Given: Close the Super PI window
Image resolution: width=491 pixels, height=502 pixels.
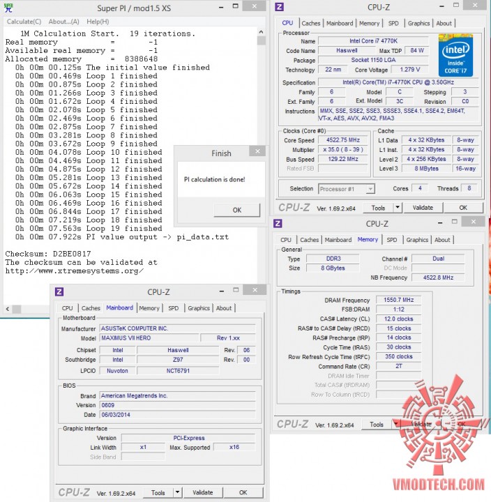Looking at the screenshot, I should [x=255, y=6].
